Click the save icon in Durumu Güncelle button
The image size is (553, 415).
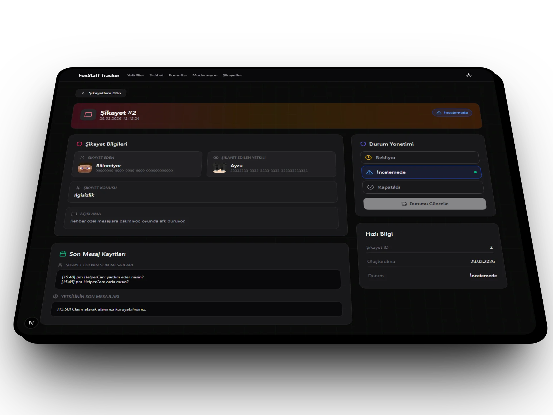coord(404,203)
